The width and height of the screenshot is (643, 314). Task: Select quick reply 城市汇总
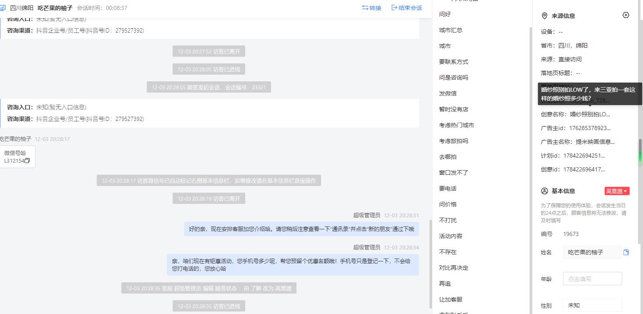[x=451, y=30]
